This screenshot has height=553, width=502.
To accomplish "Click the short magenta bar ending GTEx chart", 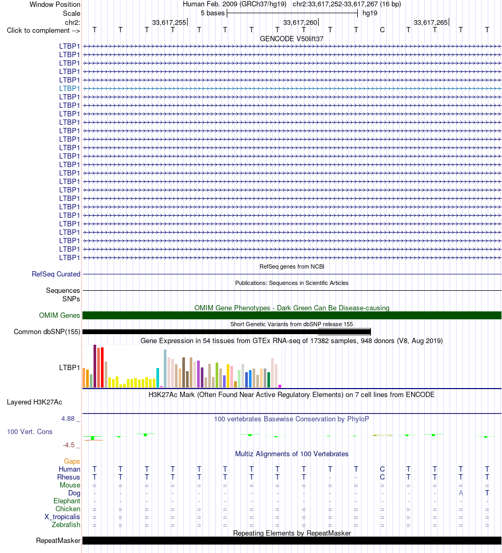I will (x=280, y=386).
